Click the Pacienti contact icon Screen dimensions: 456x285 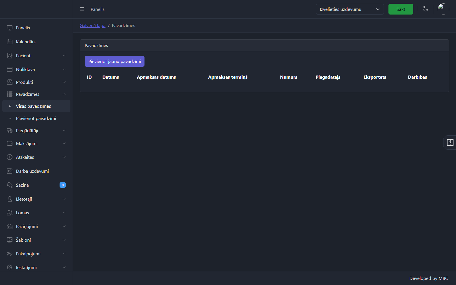pos(10,56)
